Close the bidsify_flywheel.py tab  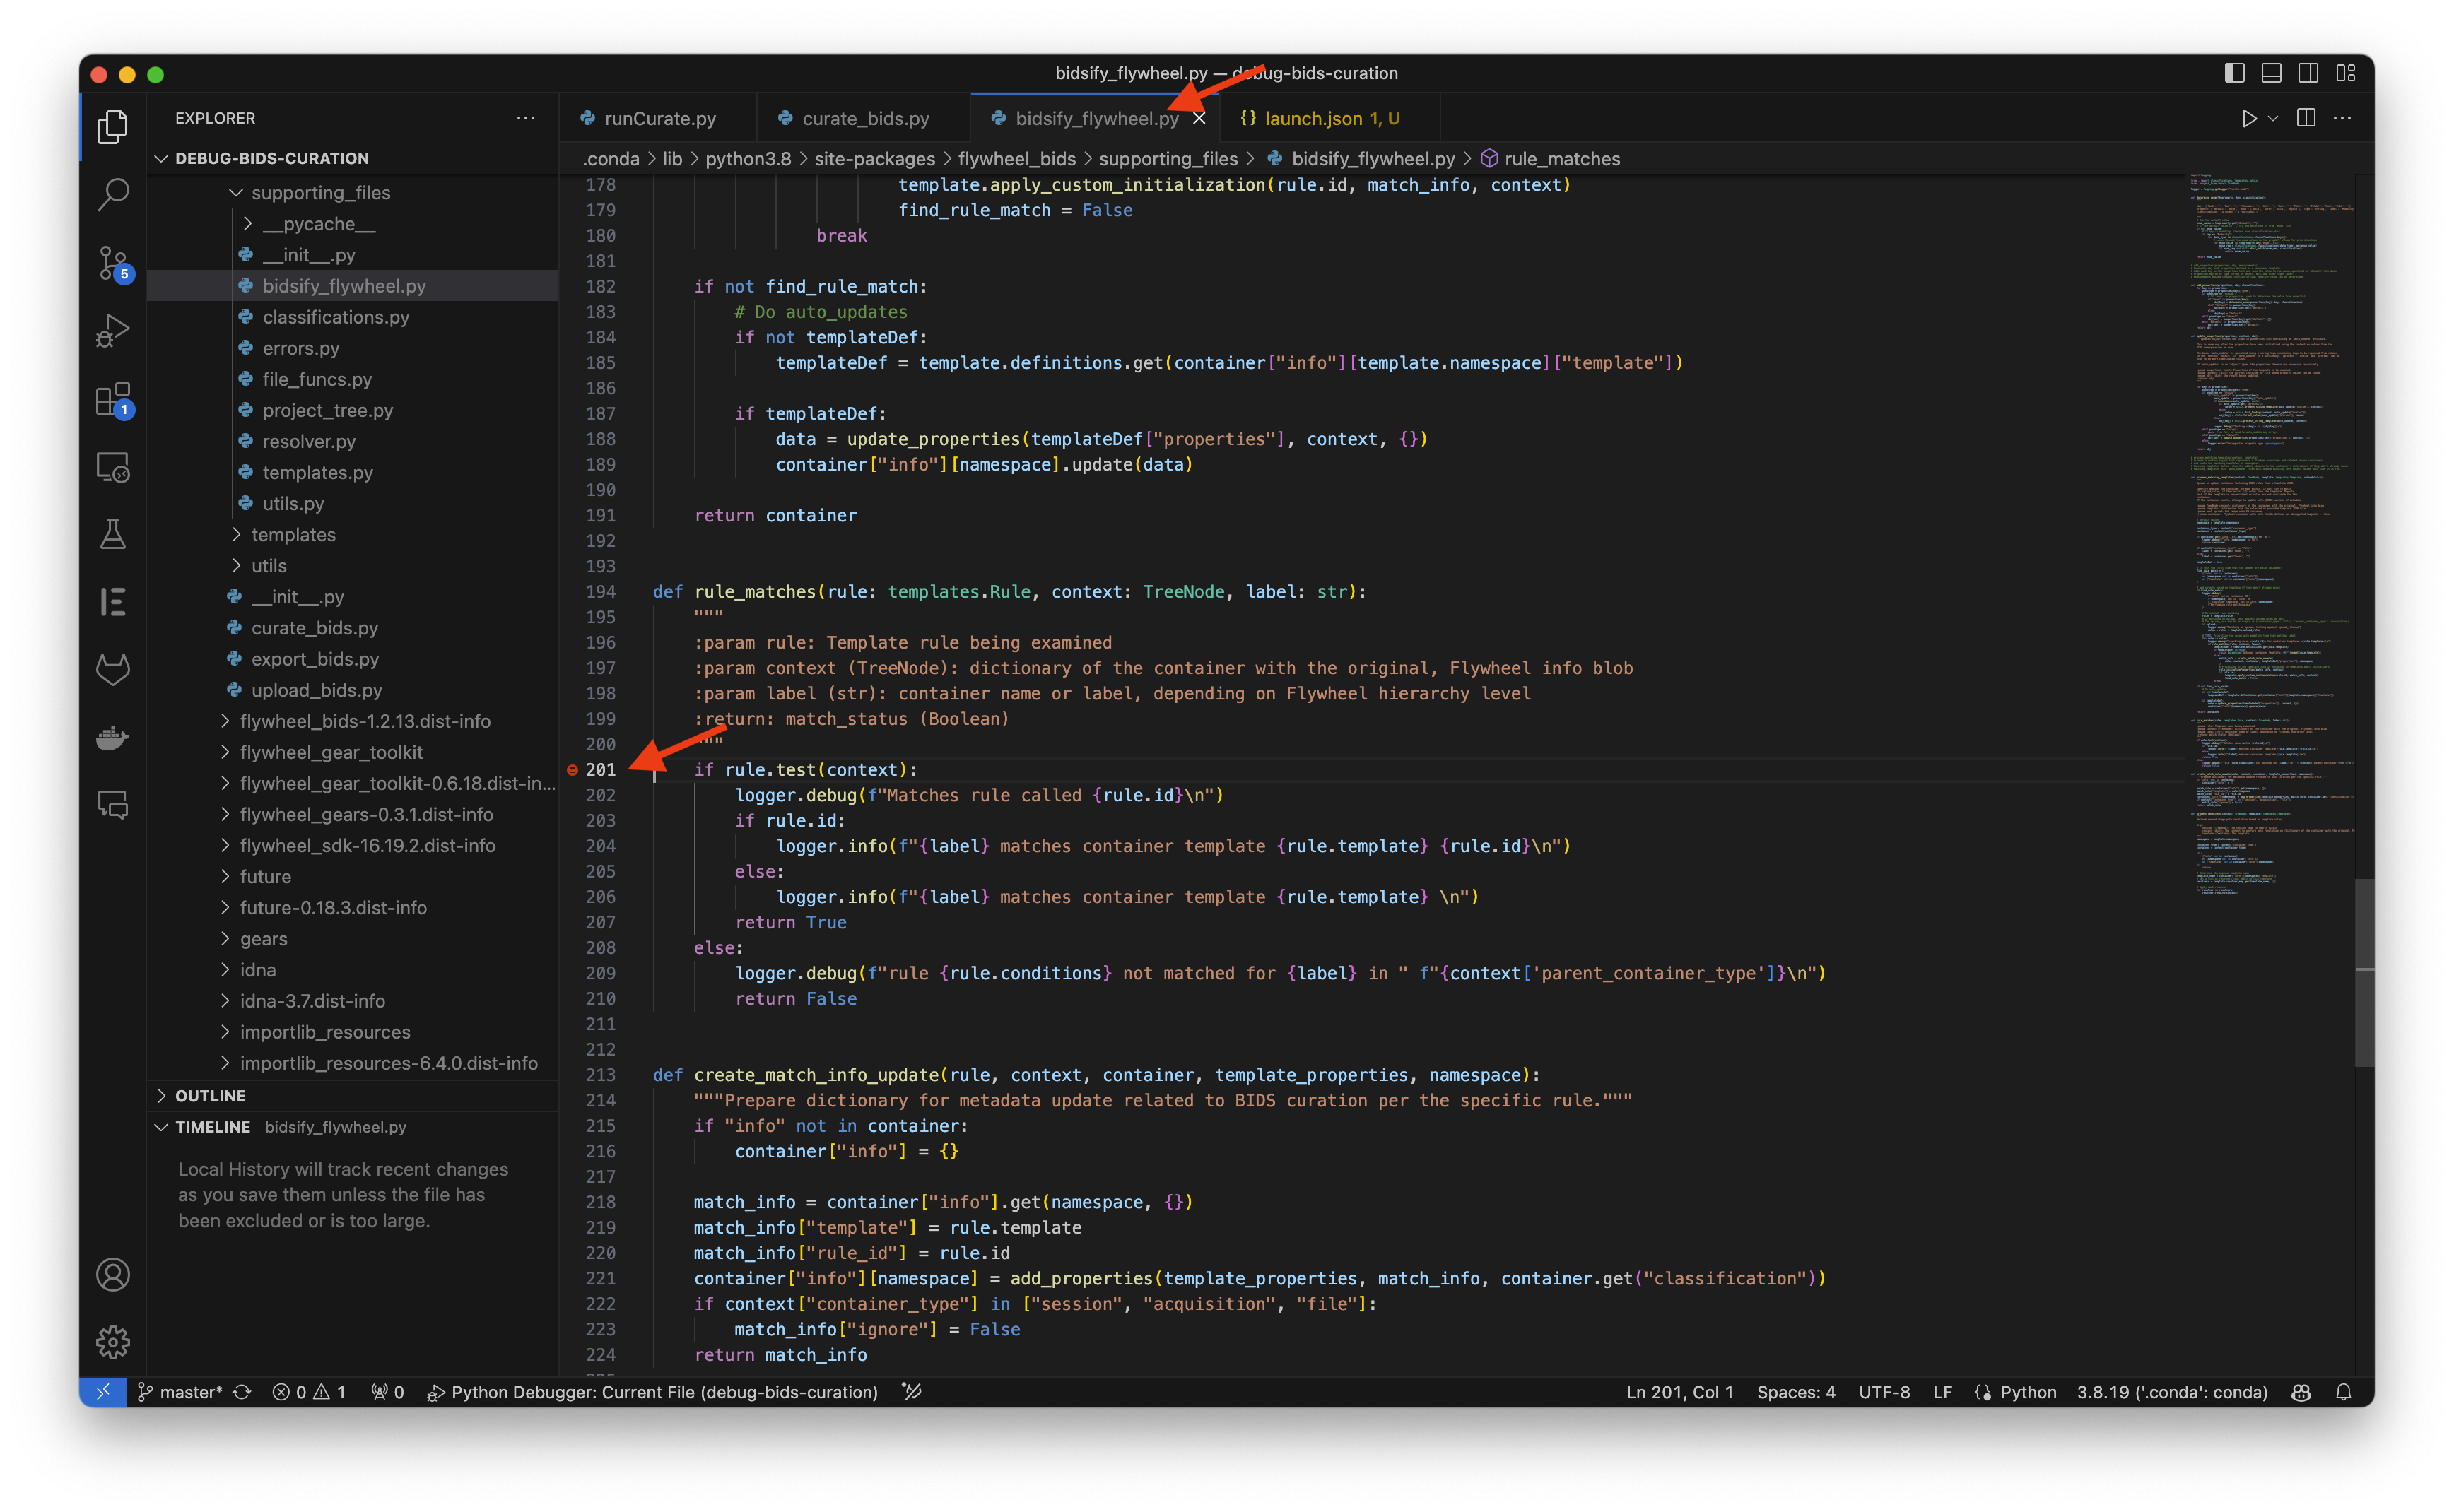(1199, 118)
